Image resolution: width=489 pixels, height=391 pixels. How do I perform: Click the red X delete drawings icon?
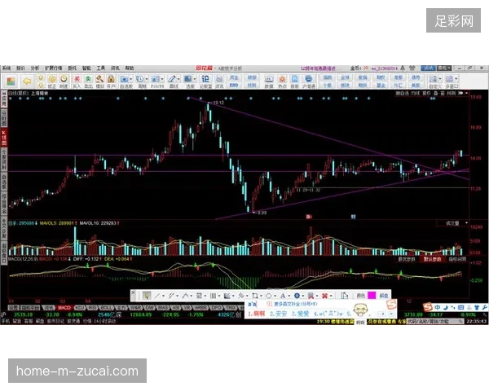[x=324, y=296]
